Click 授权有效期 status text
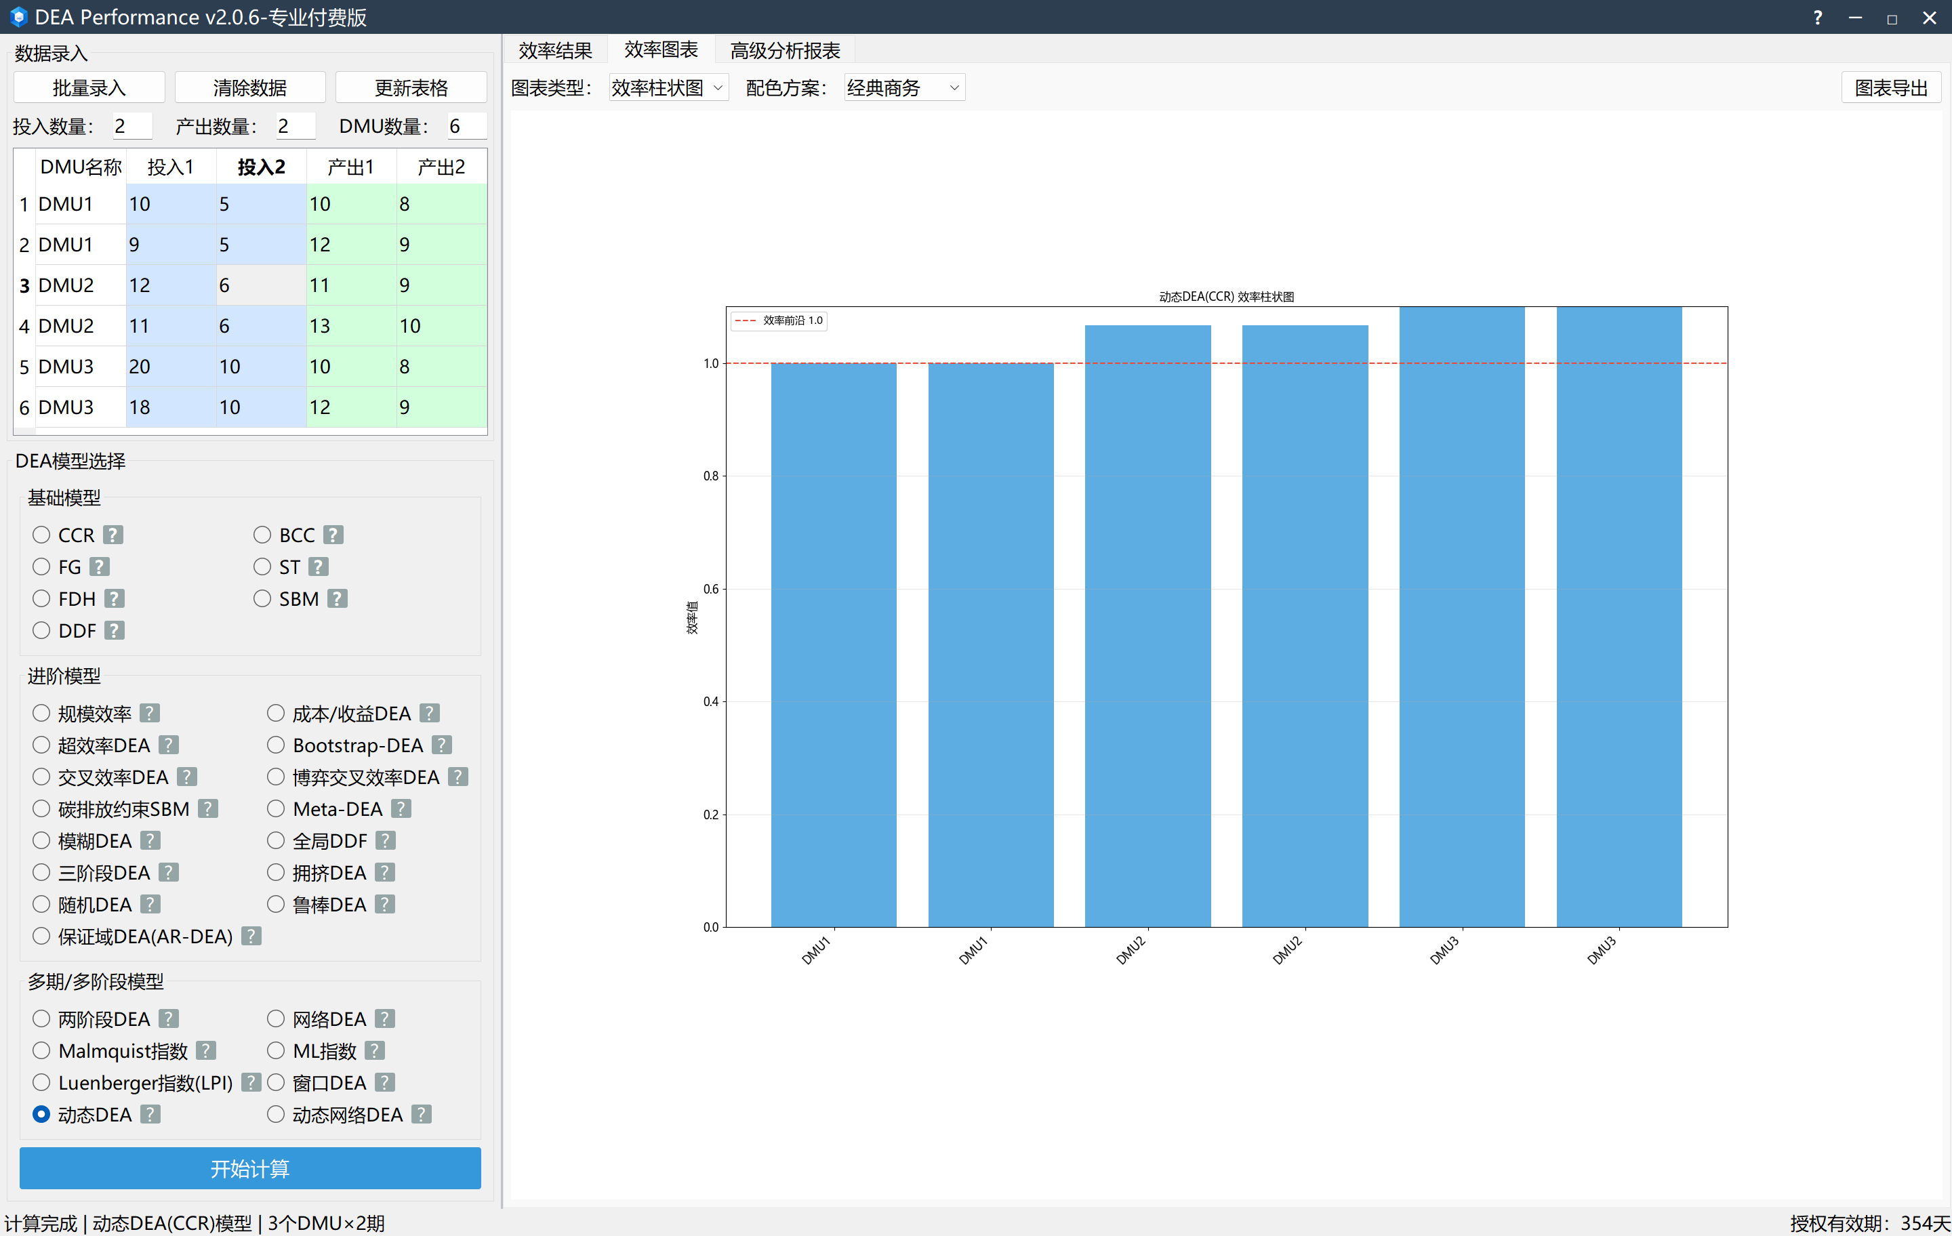 click(1869, 1223)
